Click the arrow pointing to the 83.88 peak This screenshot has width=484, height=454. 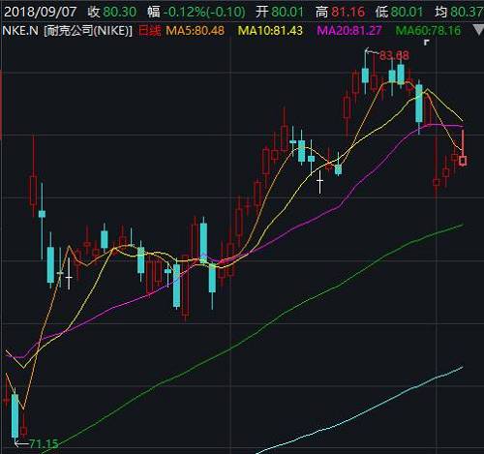coord(372,51)
